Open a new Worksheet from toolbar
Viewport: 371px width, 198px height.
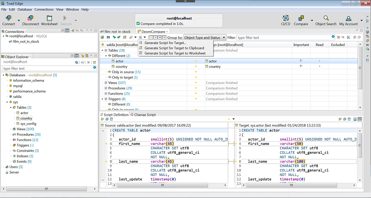point(49,18)
